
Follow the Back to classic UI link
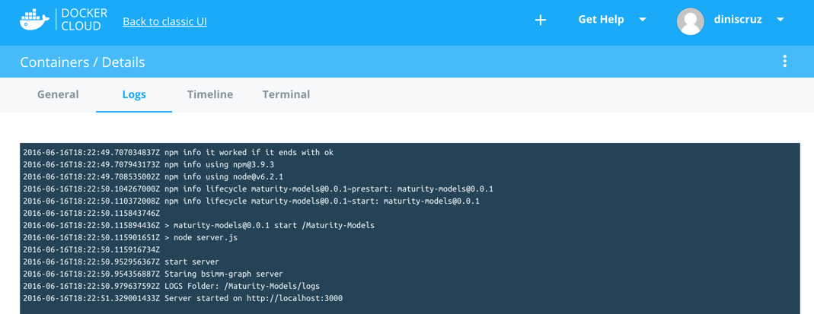tap(164, 21)
